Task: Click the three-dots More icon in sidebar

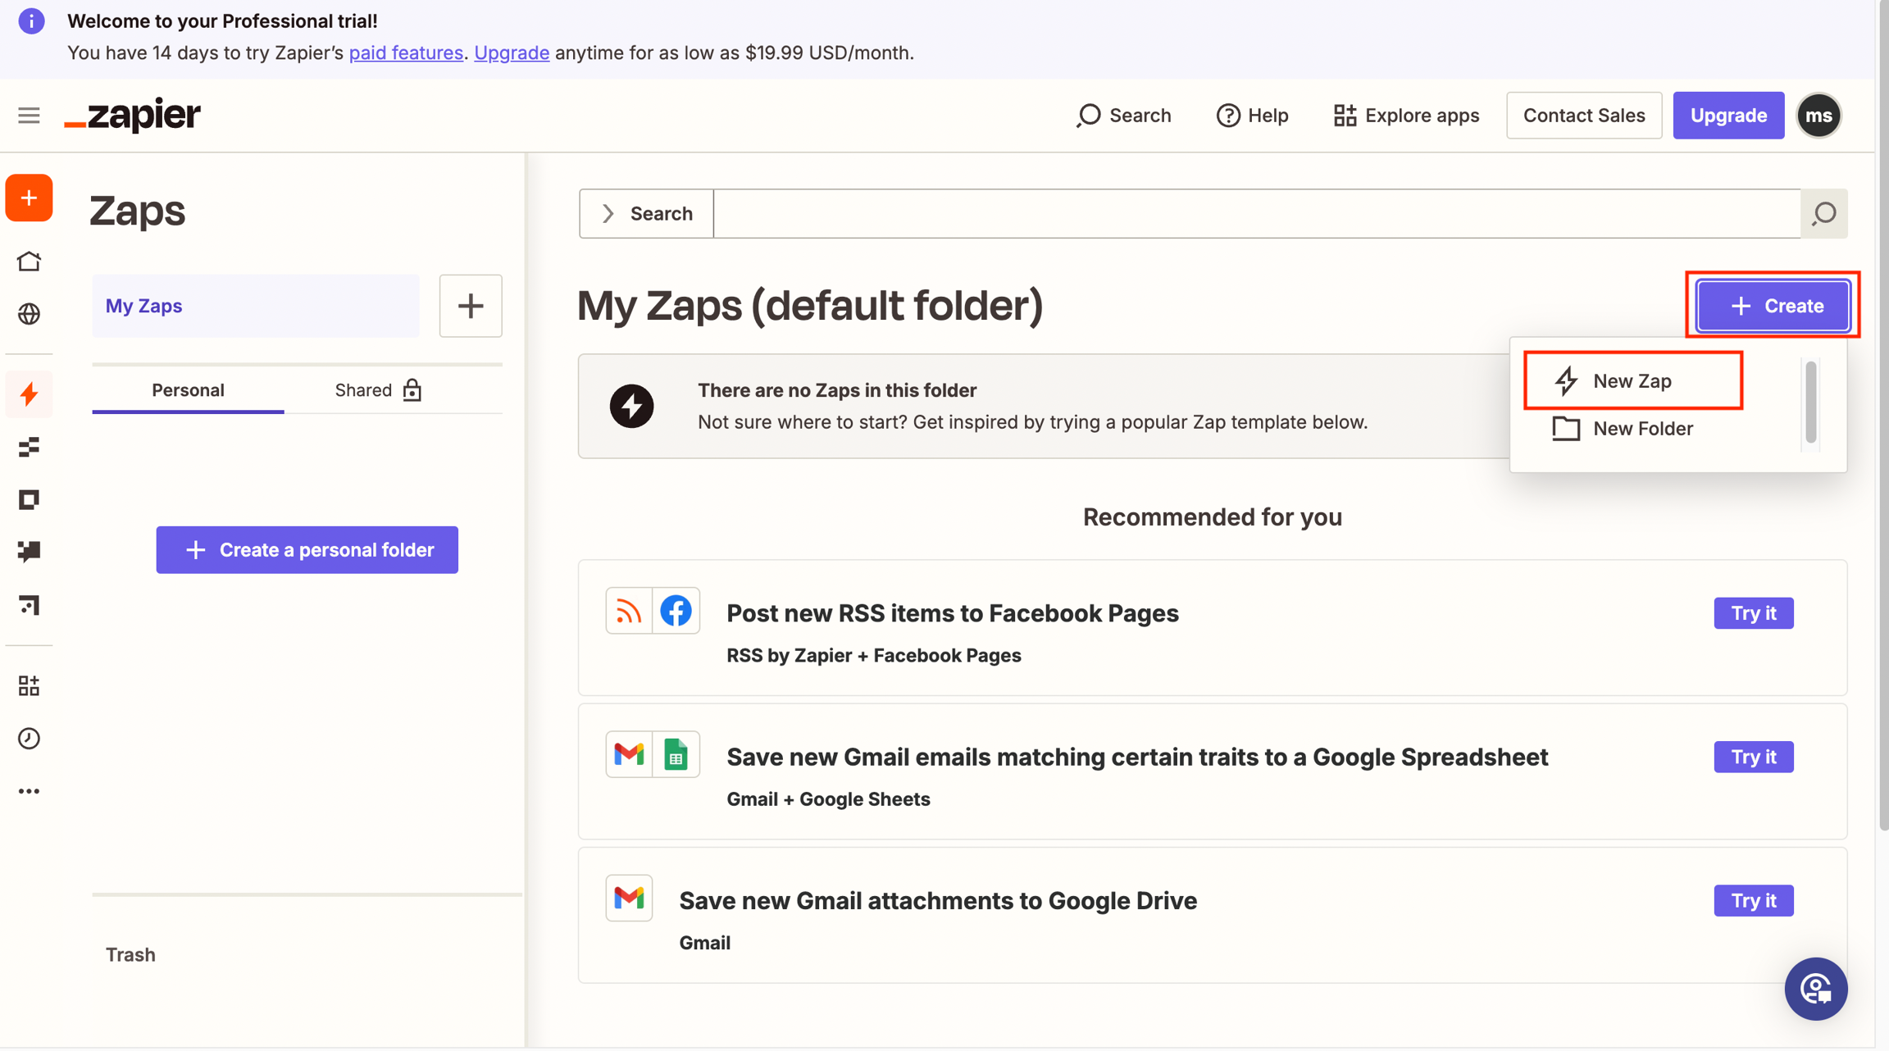Action: 29,791
